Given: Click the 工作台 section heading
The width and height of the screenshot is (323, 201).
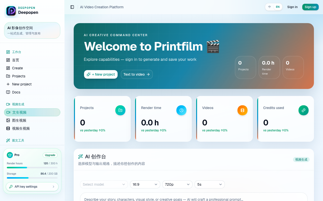Looking at the screenshot, I should pos(17,52).
